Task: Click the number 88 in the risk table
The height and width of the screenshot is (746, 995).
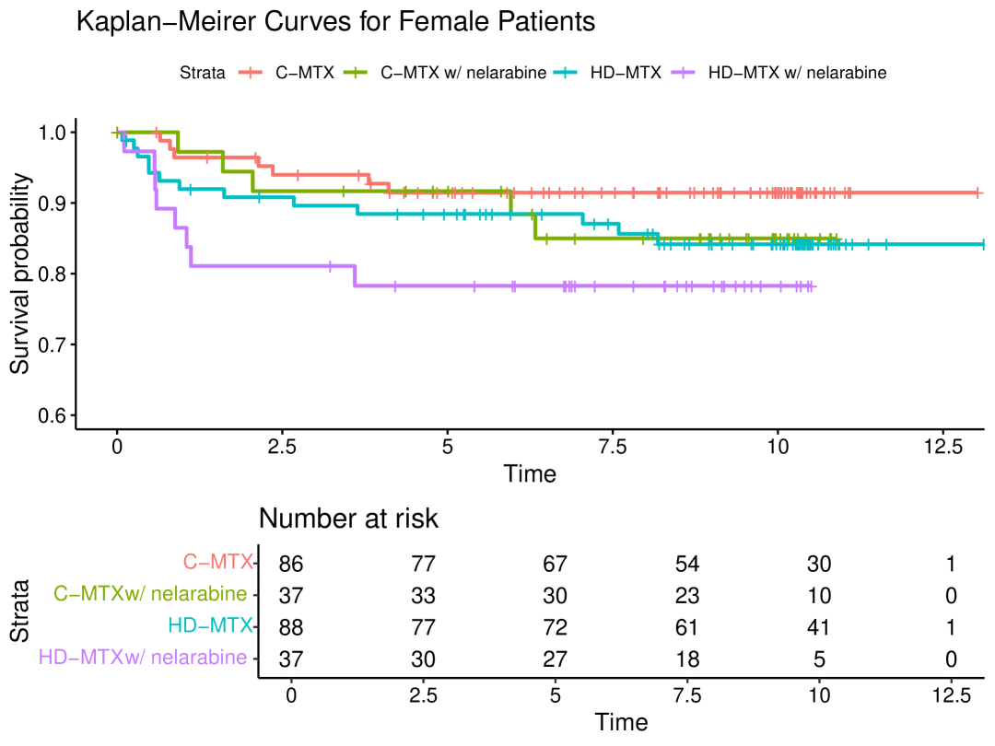Action: (x=292, y=627)
